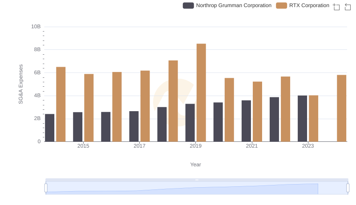This screenshot has width=356, height=205.
Task: Click the zoom reset restore icon
Action: [348, 7]
